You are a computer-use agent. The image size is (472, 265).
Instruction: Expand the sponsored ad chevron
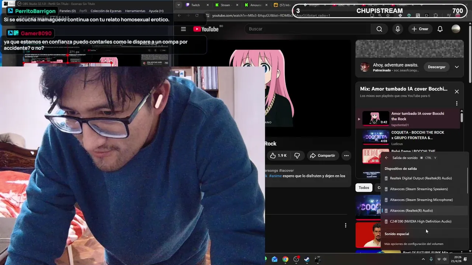click(457, 67)
